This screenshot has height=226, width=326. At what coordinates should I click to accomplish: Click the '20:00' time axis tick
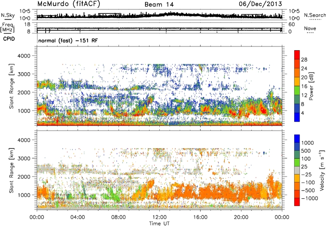point(241,217)
